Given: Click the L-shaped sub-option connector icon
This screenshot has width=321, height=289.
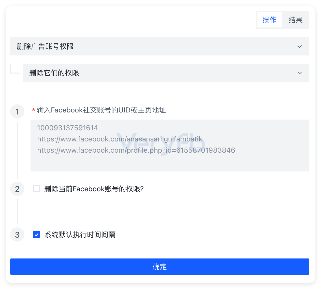Looking at the screenshot, I should tap(15, 69).
